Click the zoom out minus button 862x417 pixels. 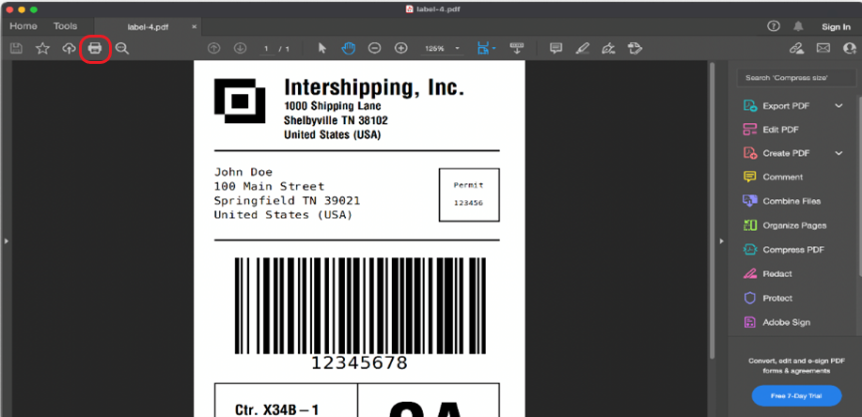(x=374, y=48)
